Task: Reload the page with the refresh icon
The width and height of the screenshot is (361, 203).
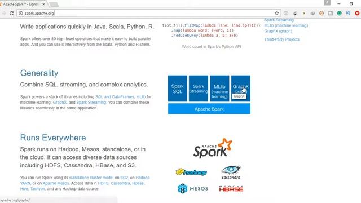Action: tap(11, 13)
